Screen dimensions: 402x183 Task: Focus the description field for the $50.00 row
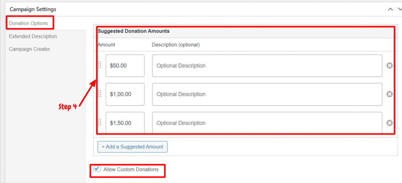(267, 65)
